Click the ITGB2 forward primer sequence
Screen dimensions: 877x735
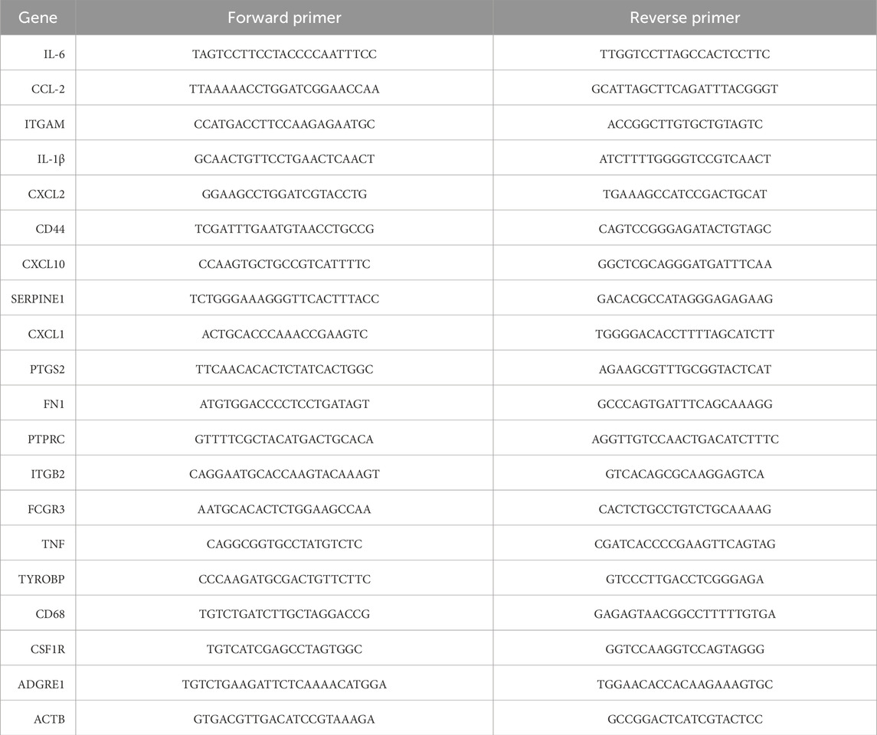click(284, 475)
